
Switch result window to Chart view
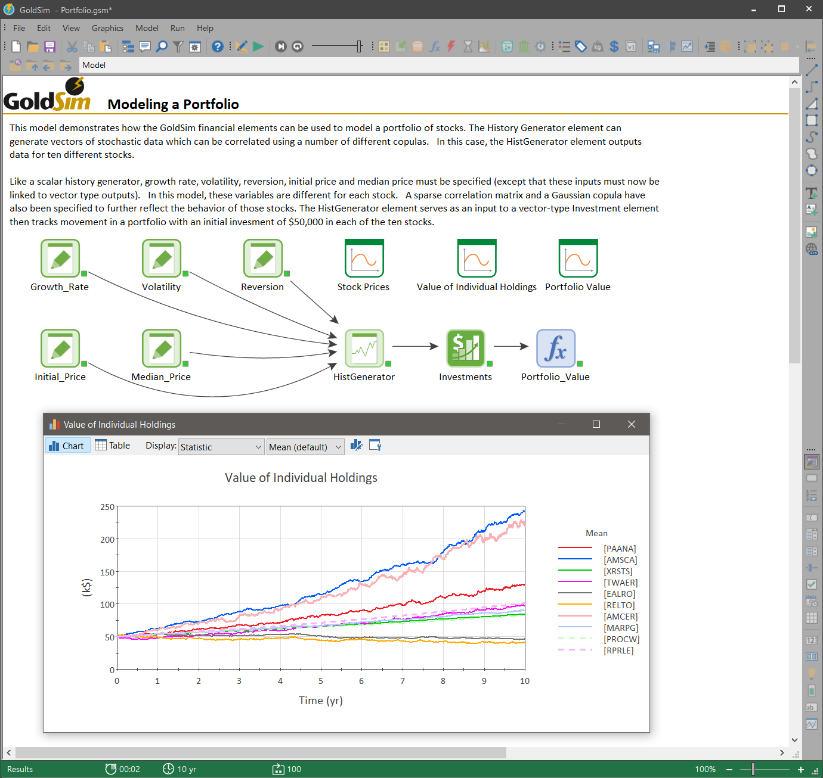tap(67, 446)
